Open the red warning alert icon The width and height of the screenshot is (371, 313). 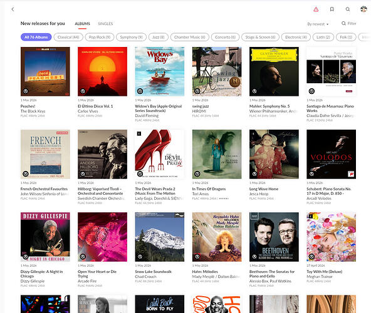[x=316, y=9]
